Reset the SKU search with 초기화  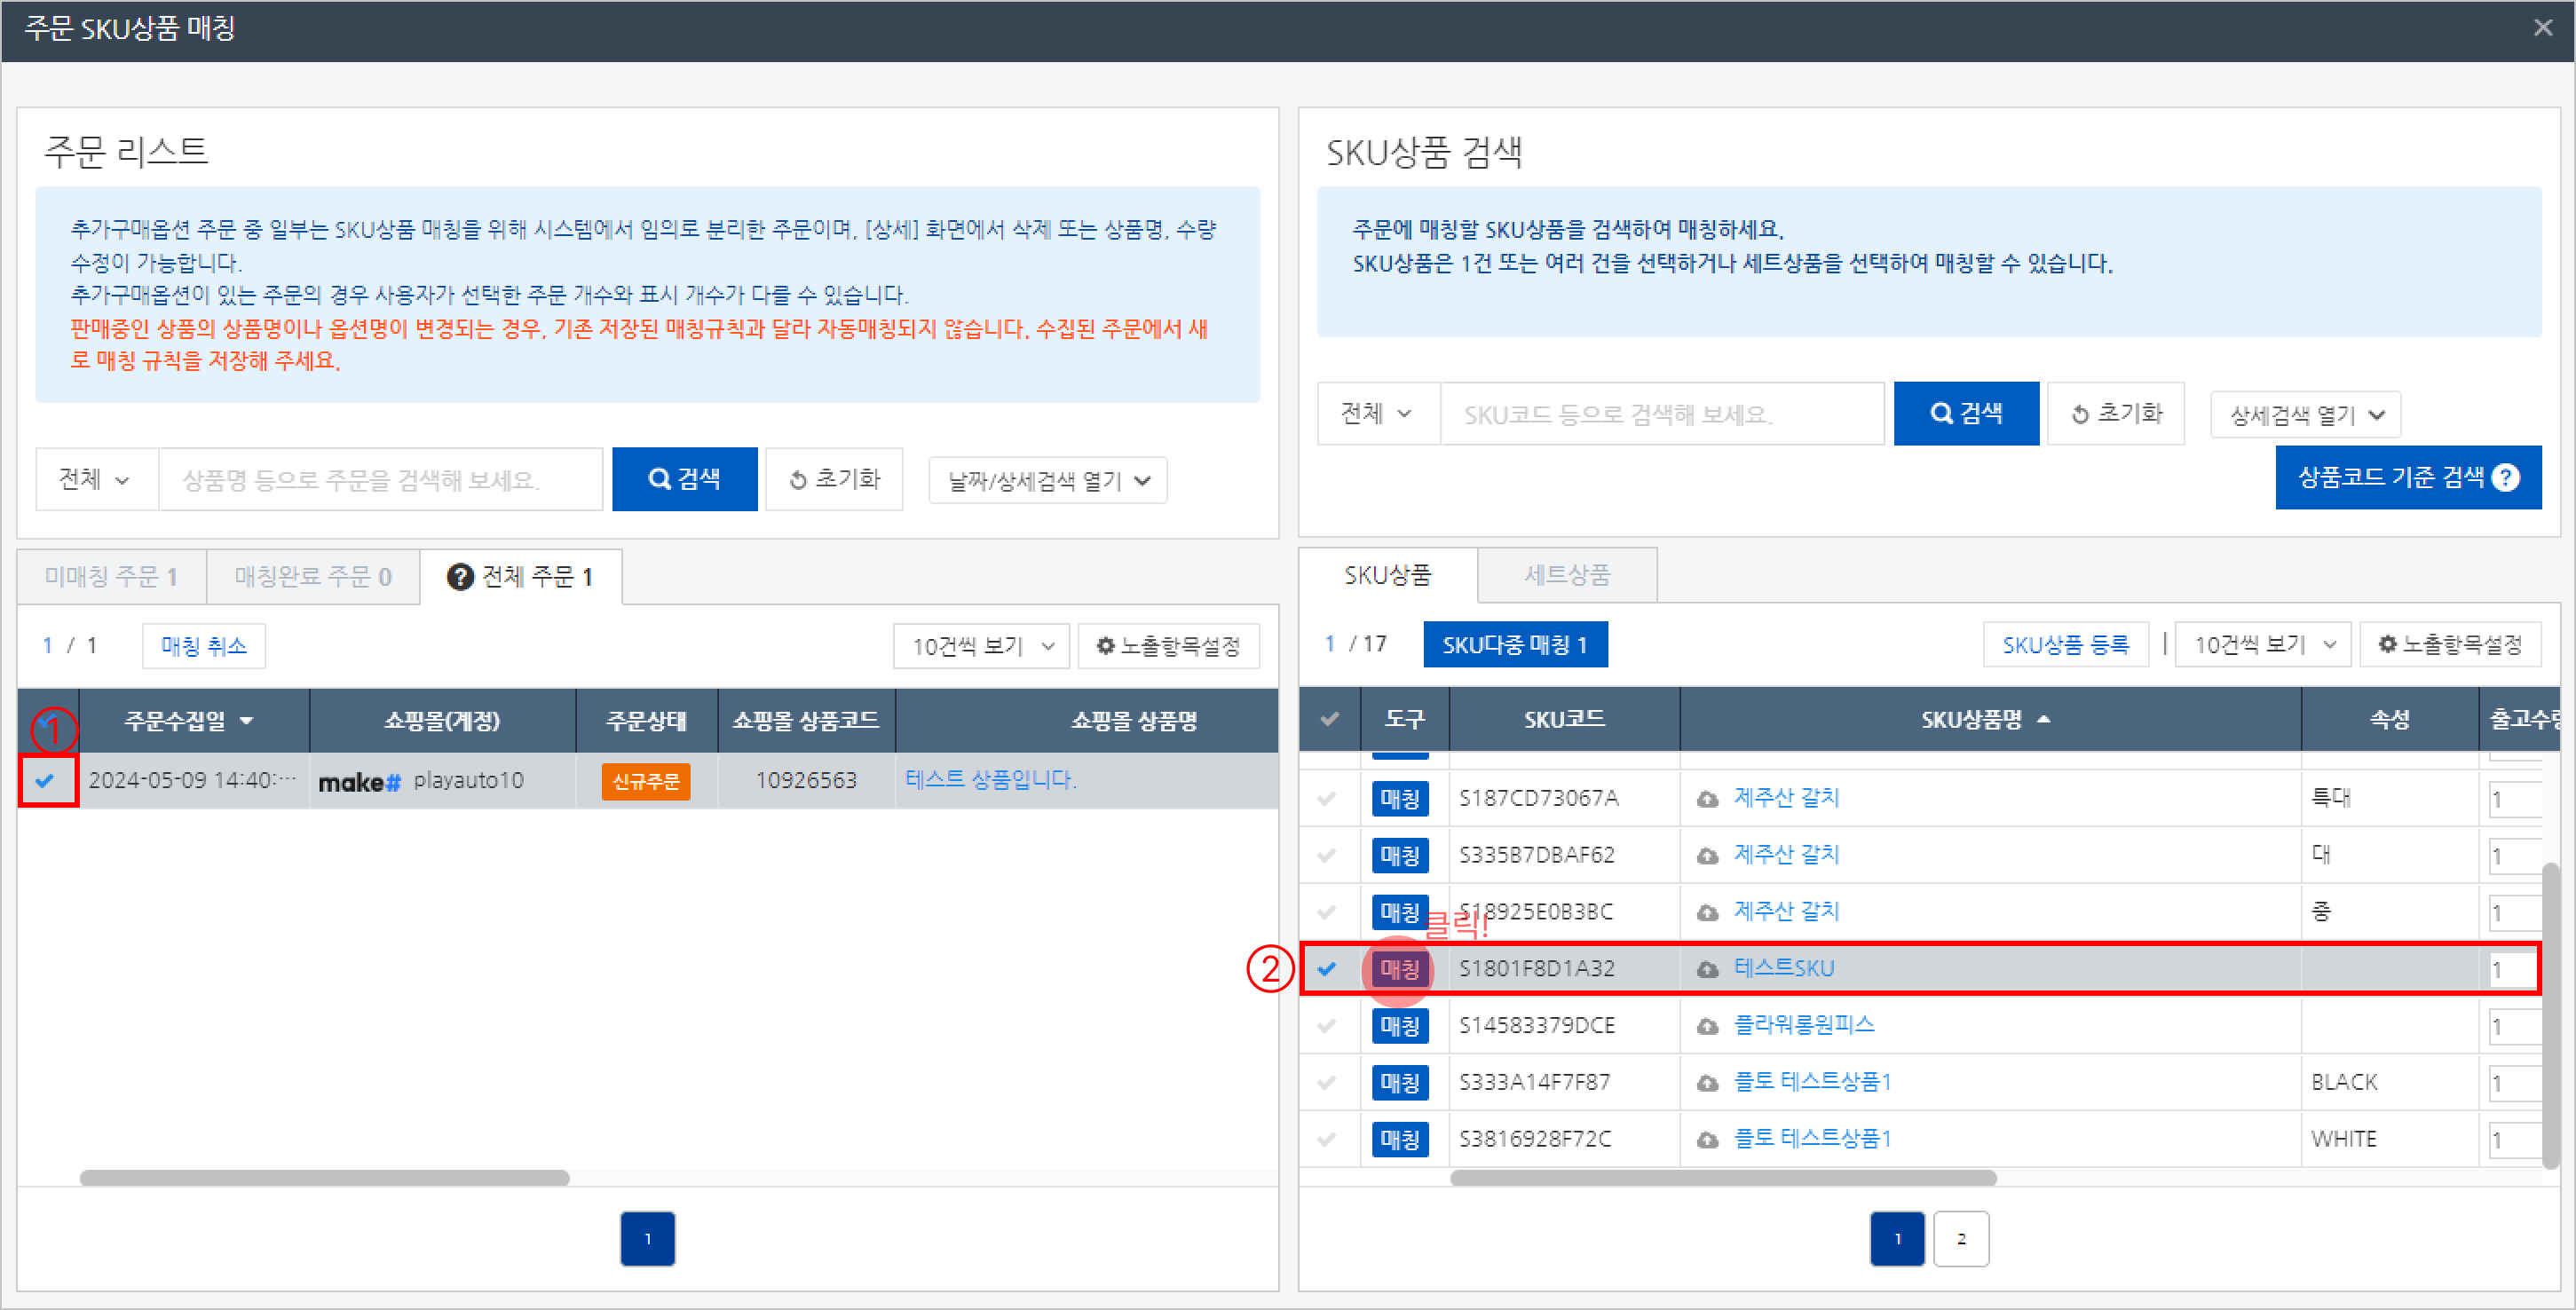coord(2115,413)
